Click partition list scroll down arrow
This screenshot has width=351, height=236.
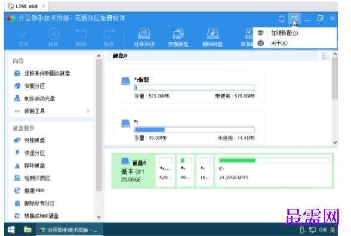(335, 142)
